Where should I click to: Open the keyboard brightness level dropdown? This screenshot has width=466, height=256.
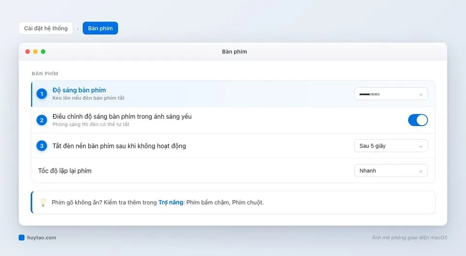coord(391,94)
